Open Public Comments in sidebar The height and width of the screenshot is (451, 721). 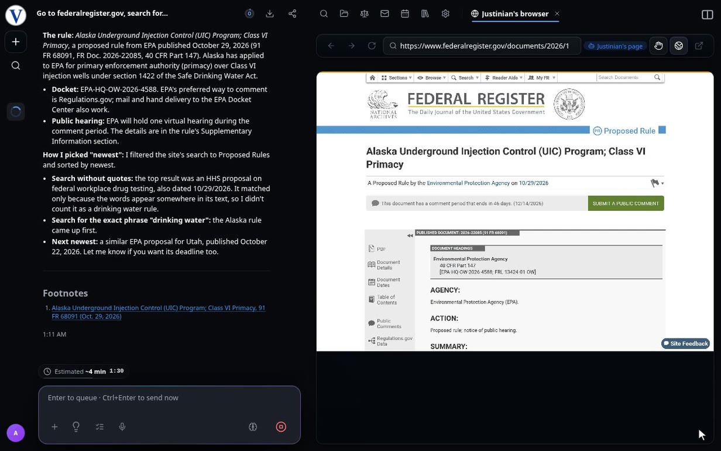(384, 324)
